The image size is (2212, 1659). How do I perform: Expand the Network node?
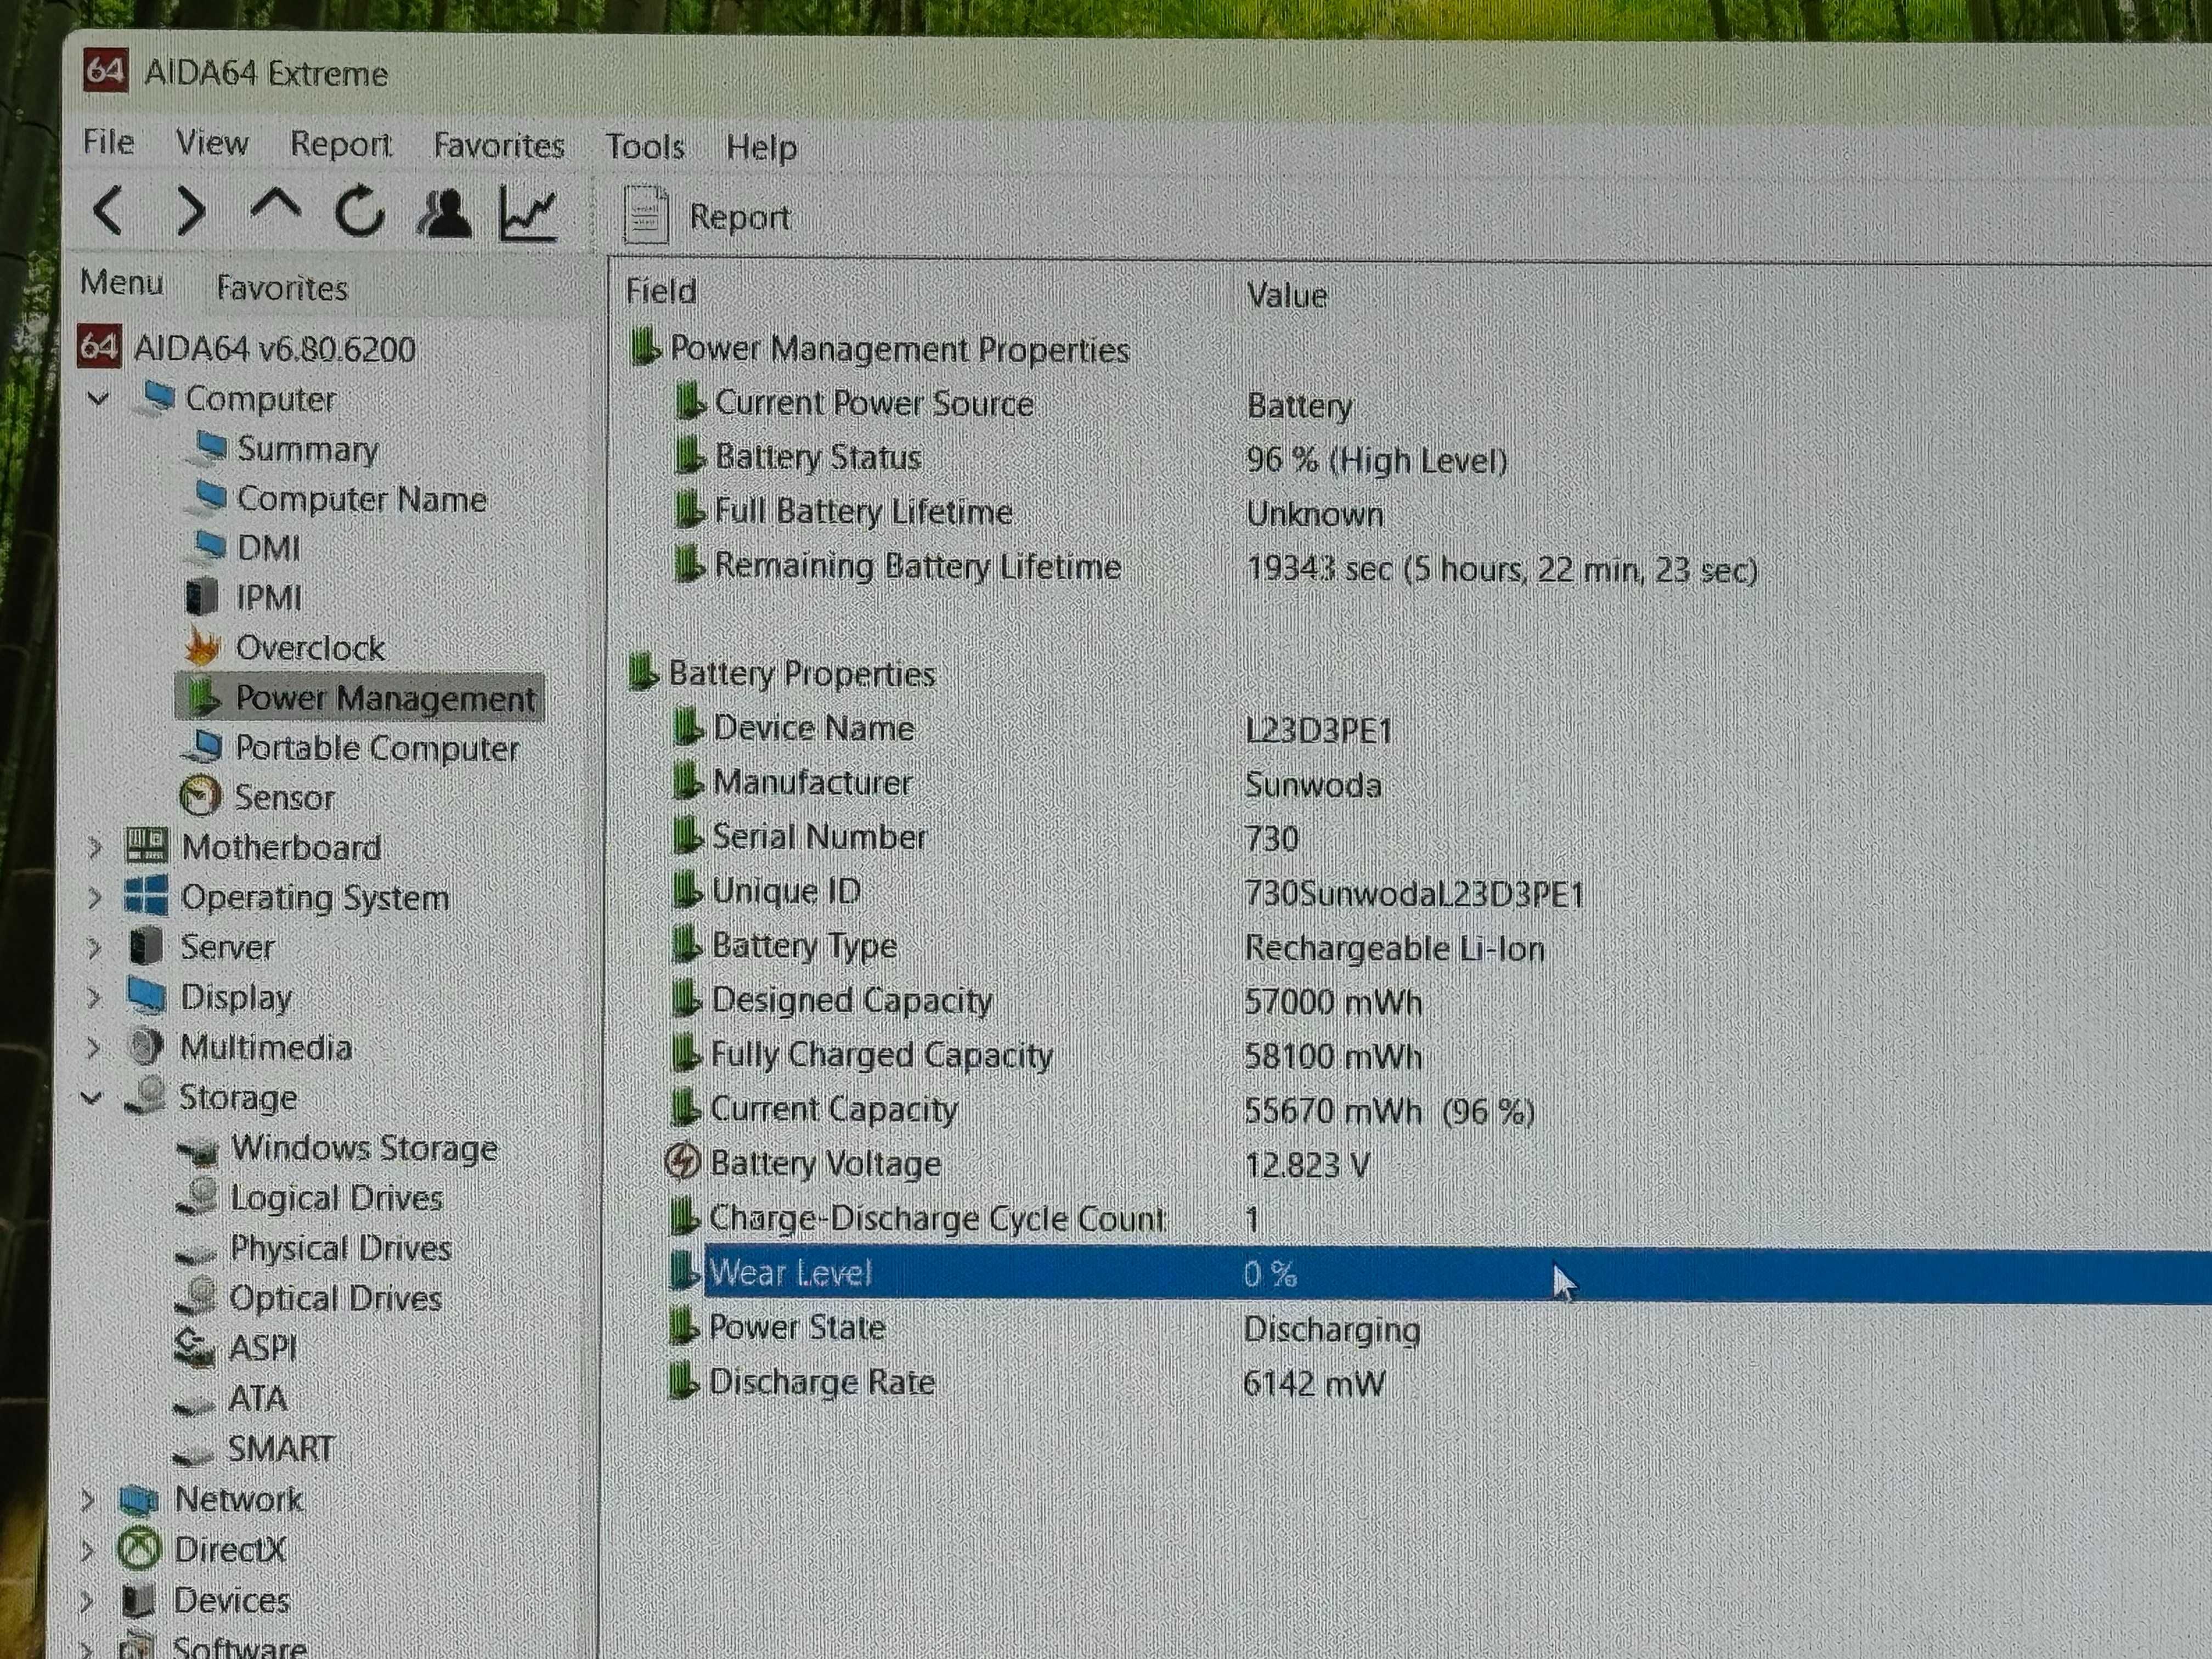(x=88, y=1500)
